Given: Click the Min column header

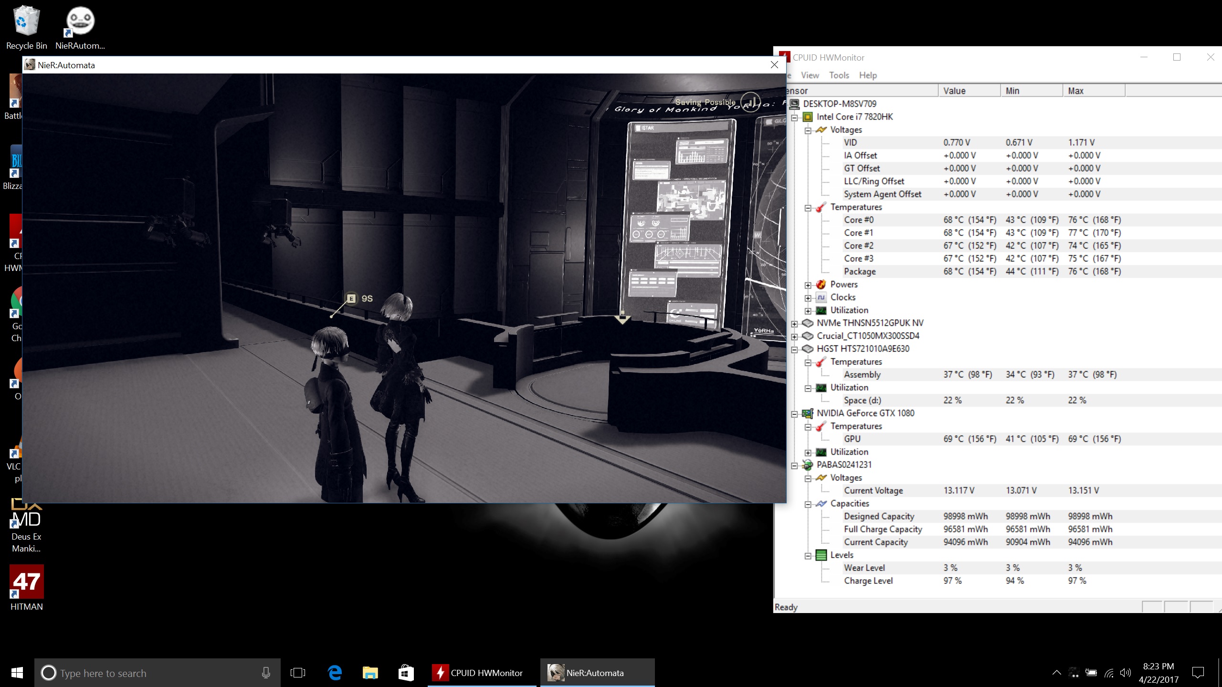Looking at the screenshot, I should pyautogui.click(x=1032, y=91).
